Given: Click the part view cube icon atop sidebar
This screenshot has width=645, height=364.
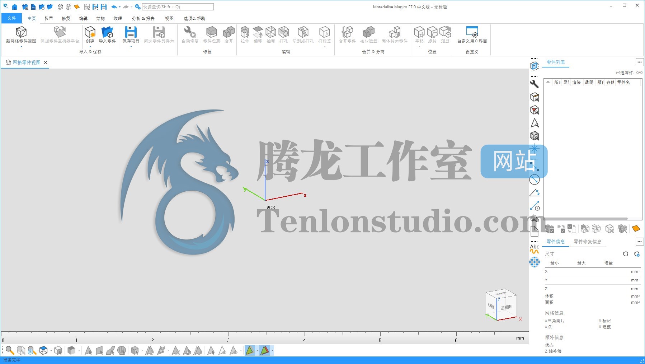Looking at the screenshot, I should (535, 66).
